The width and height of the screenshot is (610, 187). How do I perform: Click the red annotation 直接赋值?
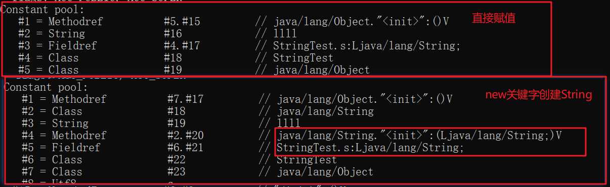point(493,19)
